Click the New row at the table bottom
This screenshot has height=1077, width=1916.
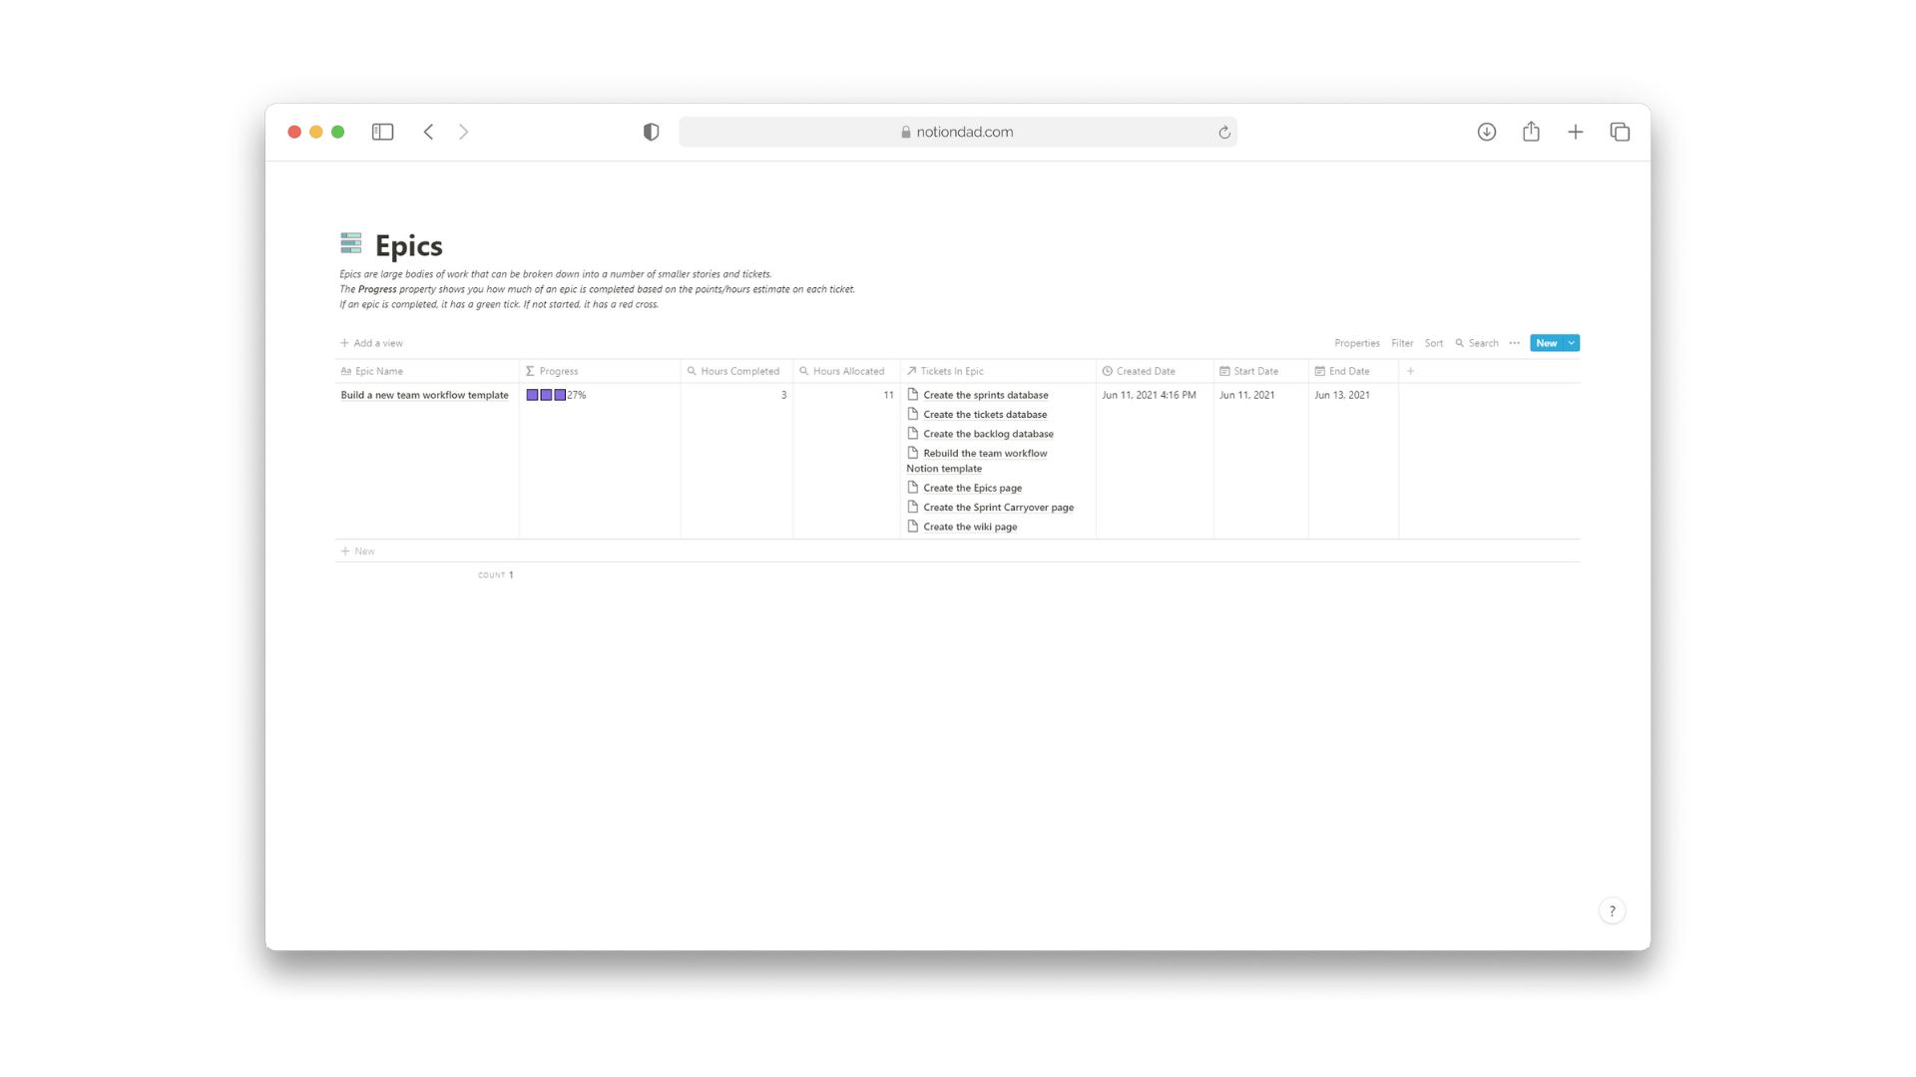[x=358, y=550]
